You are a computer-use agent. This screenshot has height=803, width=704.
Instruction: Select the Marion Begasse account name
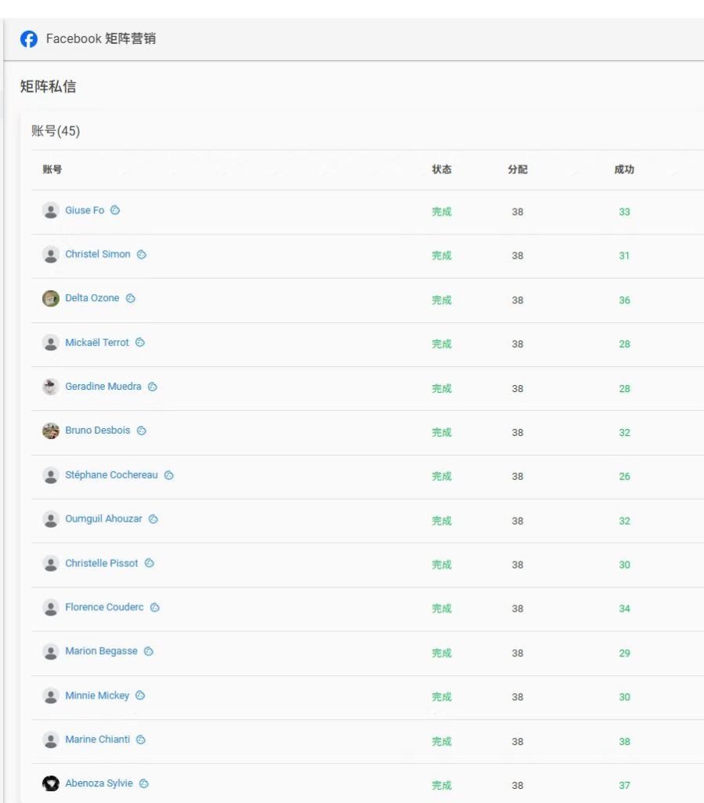[x=101, y=651]
